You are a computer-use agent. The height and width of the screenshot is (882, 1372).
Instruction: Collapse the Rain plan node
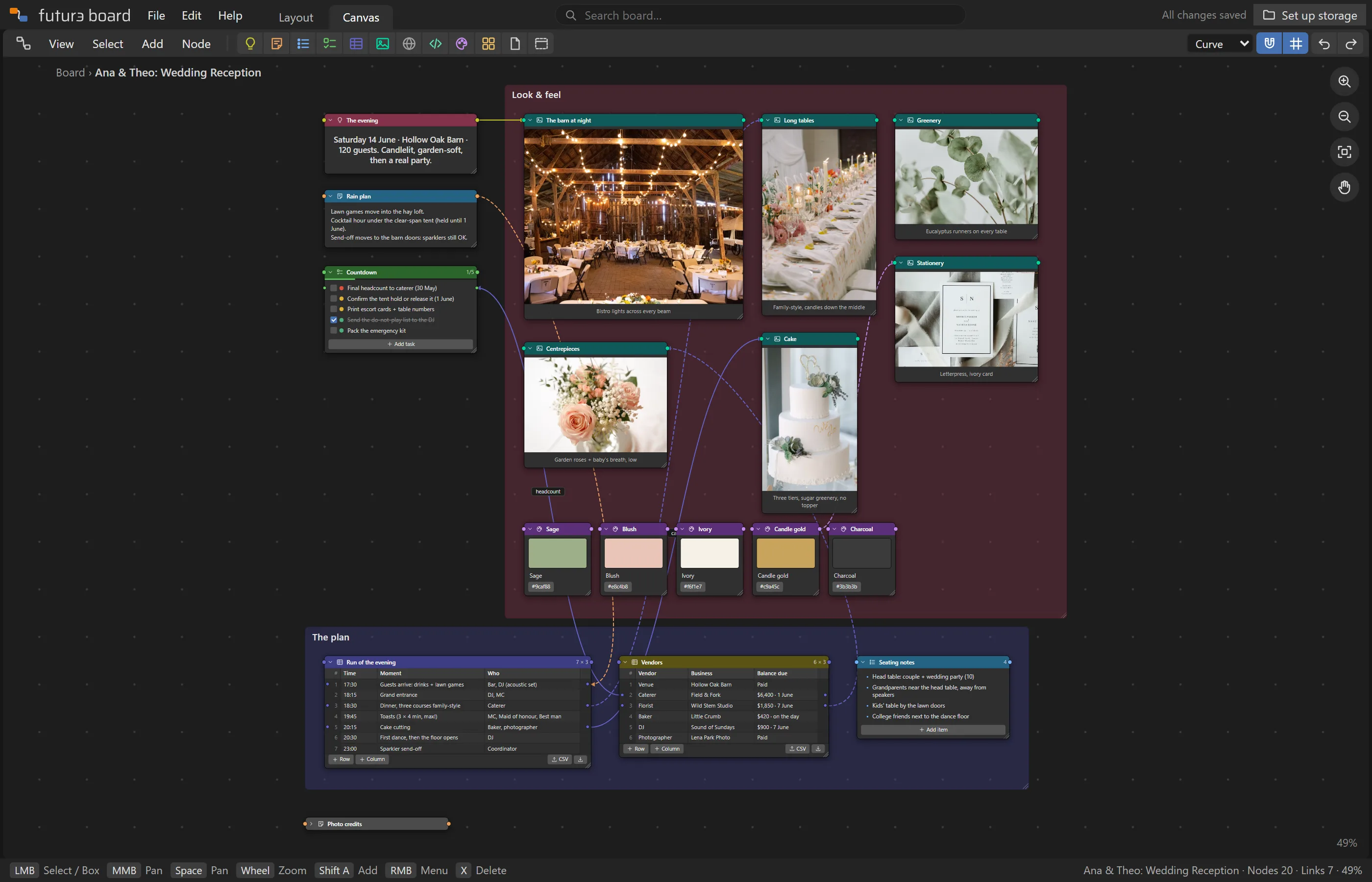point(330,196)
